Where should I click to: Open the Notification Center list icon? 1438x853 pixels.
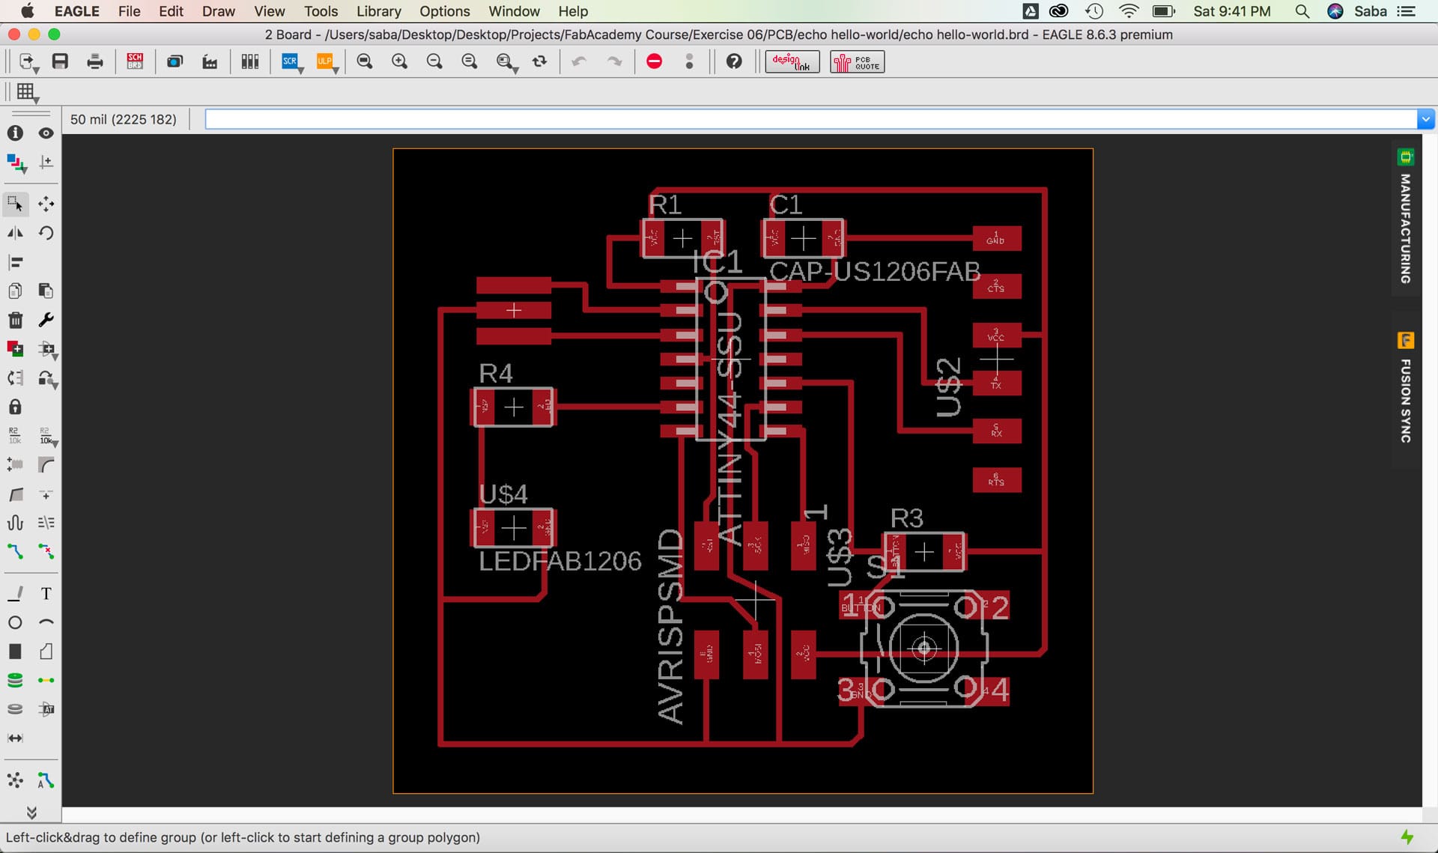pos(1406,11)
